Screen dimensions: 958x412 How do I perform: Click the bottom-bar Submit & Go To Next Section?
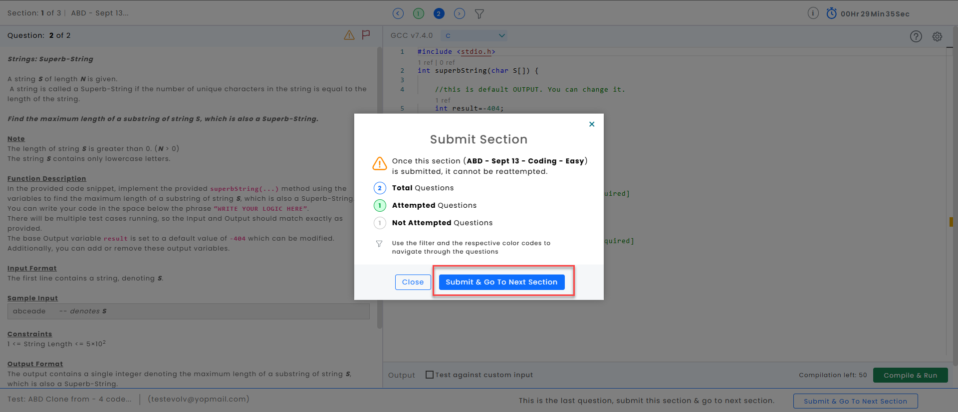click(x=855, y=401)
